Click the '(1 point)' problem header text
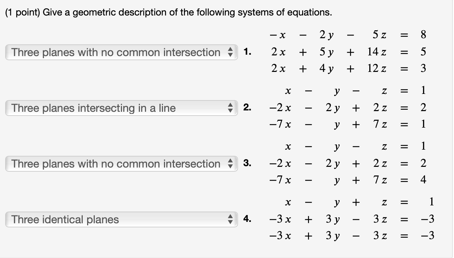Viewport: 454px width, 258px height. pos(21,12)
